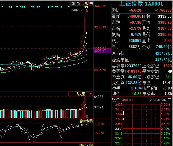Click the red triangle arrow in the 成交量 box
Image resolution: width=173 pixels, height=146 pixels.
point(91,94)
